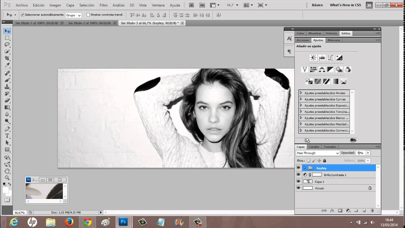Switch to the Canales tab
This screenshot has height=228, width=405.
tap(314, 147)
